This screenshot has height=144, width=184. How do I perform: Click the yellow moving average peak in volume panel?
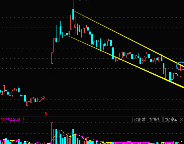[60, 129]
